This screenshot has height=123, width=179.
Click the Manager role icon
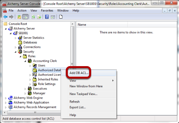point(30,93)
